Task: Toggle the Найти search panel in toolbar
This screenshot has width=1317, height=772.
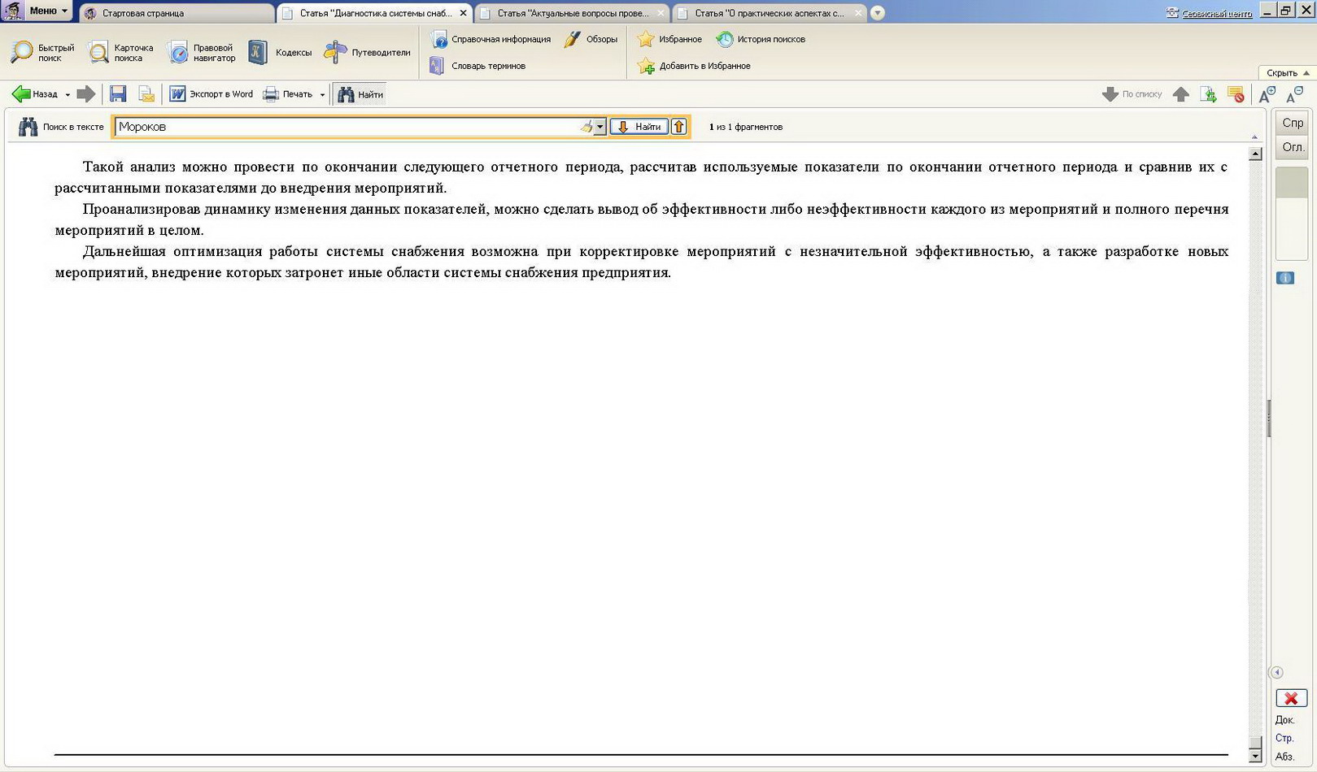Action: coord(360,94)
